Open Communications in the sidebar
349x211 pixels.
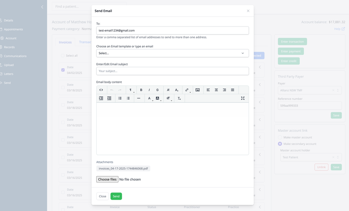click(15, 56)
